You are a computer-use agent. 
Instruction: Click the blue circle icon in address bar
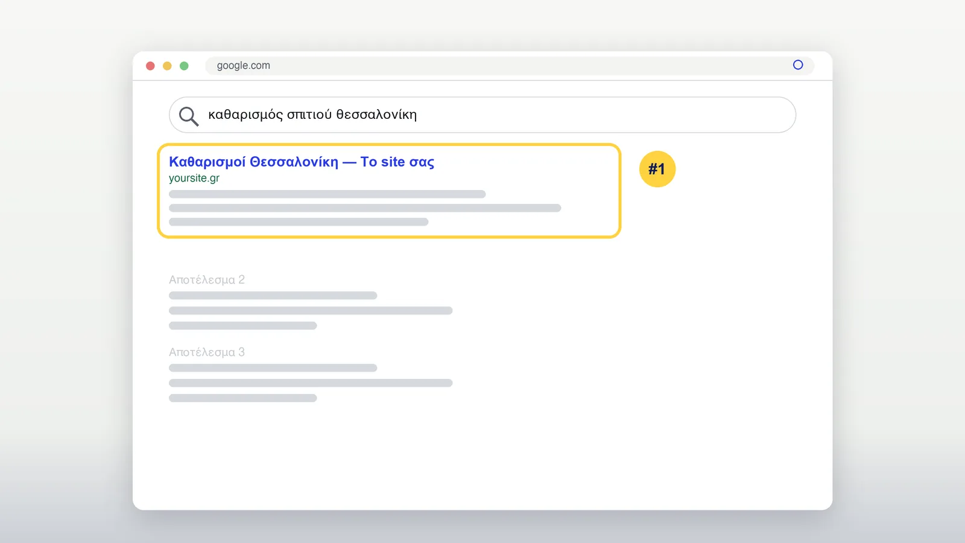click(798, 65)
